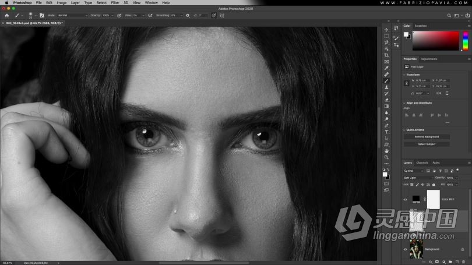Switch to the Channels tab
This screenshot has width=472, height=265.
422,162
